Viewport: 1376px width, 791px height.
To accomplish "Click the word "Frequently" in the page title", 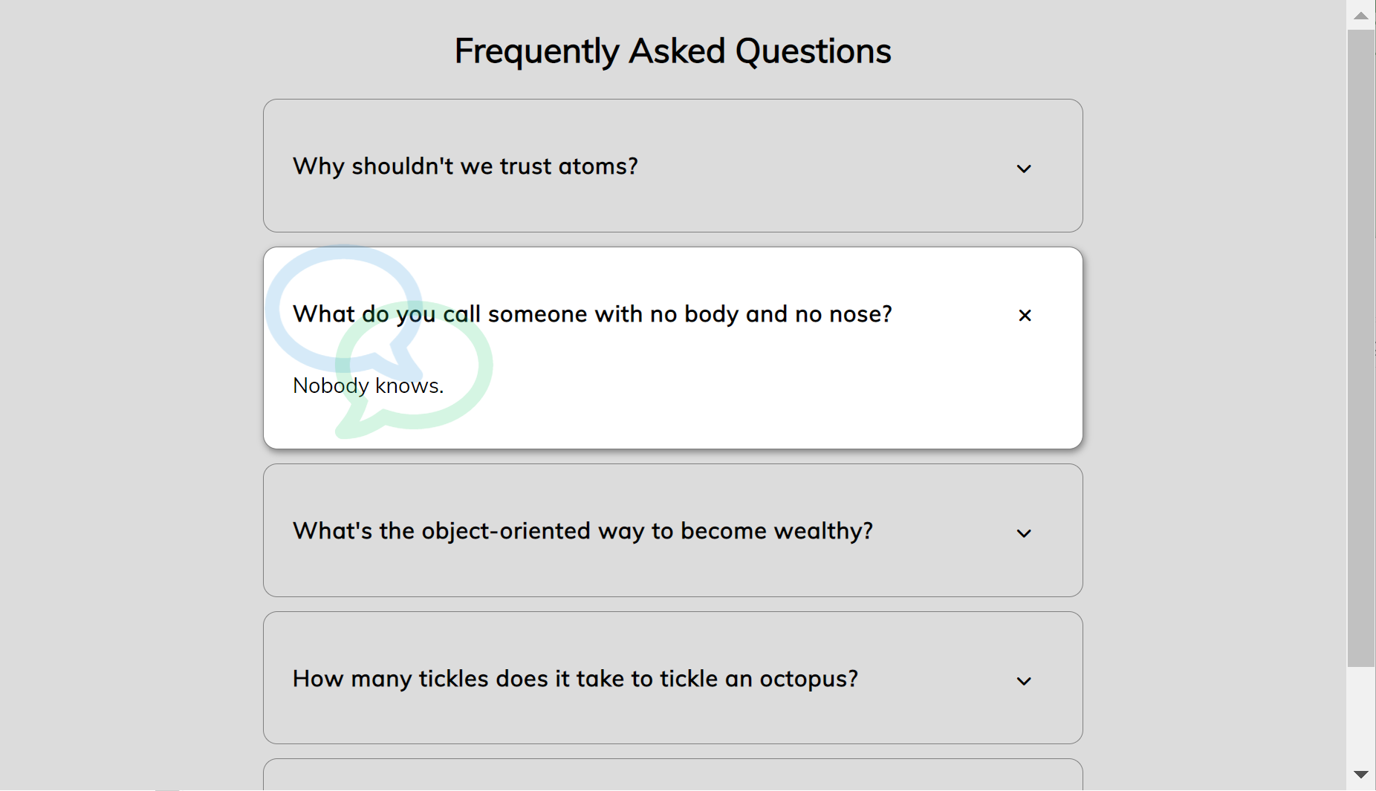I will (536, 51).
